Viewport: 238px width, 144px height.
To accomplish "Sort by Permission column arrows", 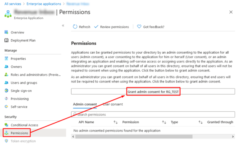I will 164,122.
